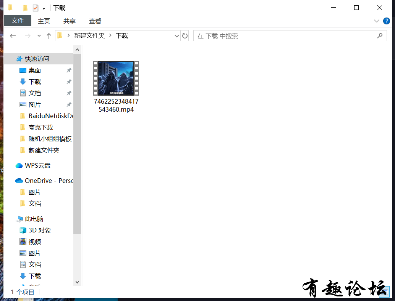The width and height of the screenshot is (395, 301).
Task: Switch to the 查看 ribbon tab
Action: pos(95,21)
